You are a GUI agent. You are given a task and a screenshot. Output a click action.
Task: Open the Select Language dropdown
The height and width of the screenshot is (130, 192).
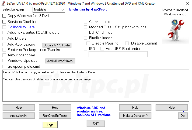[x=49, y=10]
